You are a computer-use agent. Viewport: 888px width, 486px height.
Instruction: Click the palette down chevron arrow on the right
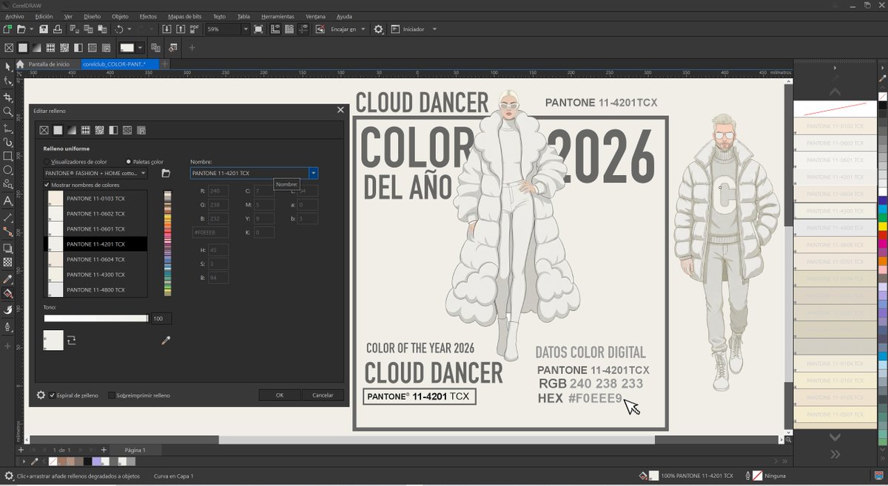[835, 437]
